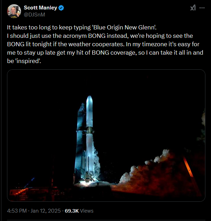Click the 4:53 PM time text
The image size is (211, 221).
click(x=16, y=211)
